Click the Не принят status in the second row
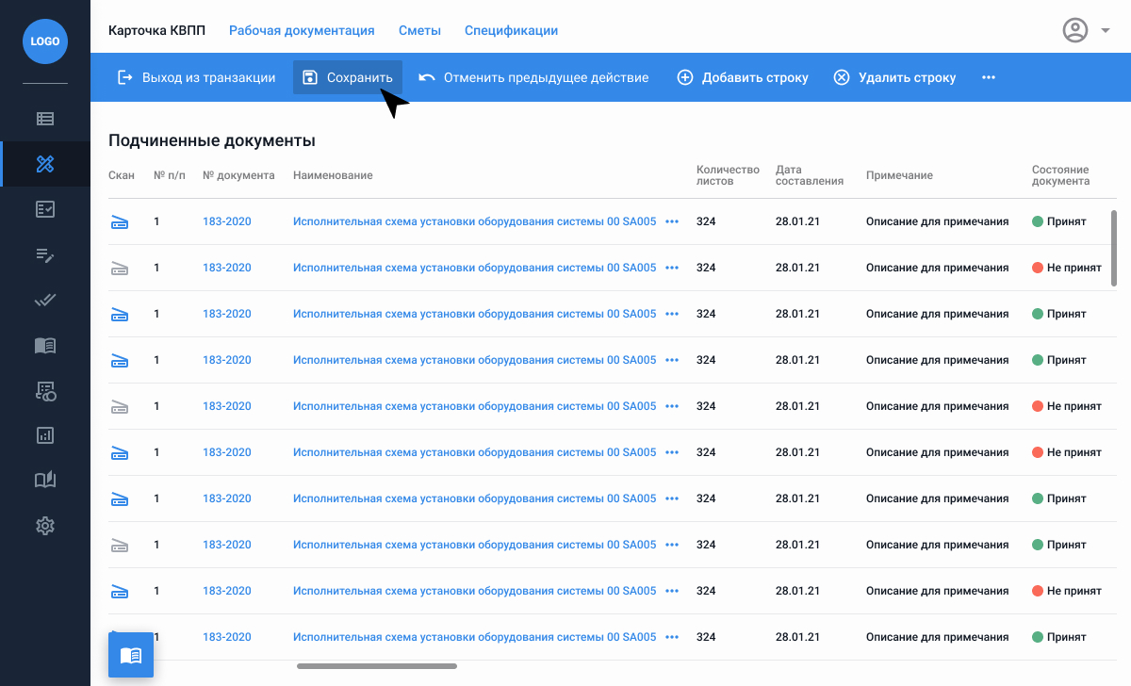The image size is (1131, 686). 1067,268
